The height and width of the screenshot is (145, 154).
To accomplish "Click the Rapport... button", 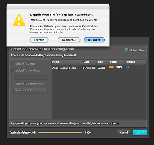I will point(69,40).
